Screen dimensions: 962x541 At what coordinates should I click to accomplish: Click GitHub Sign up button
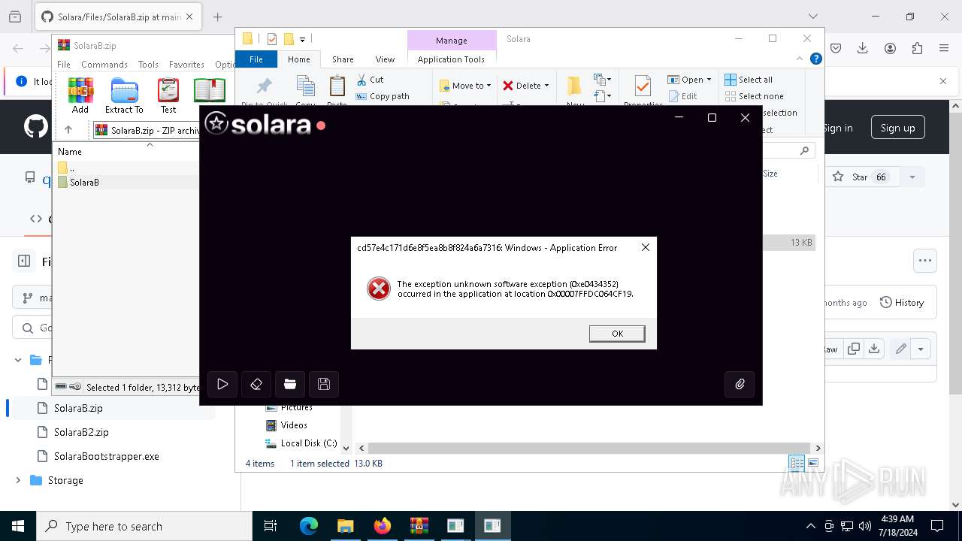pos(897,128)
